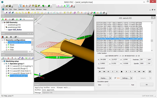Show CAD geometry with the eye icon
This screenshot has width=157, height=98.
[x=10, y=19]
